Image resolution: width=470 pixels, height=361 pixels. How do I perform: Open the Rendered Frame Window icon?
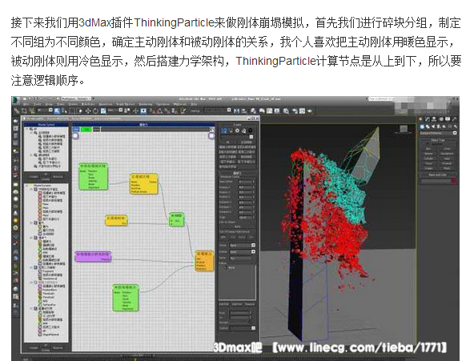(302, 111)
